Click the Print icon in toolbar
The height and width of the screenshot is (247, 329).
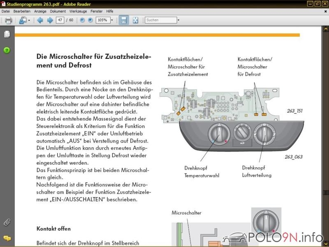8,20
